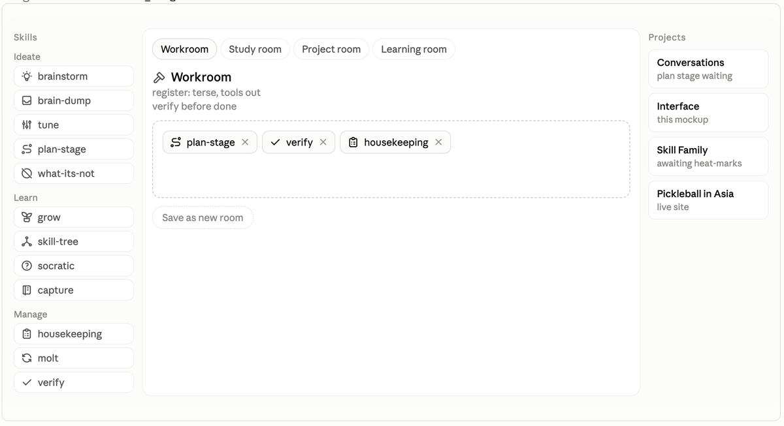This screenshot has width=784, height=426.
Task: Open the Skill Family project card
Action: point(708,156)
